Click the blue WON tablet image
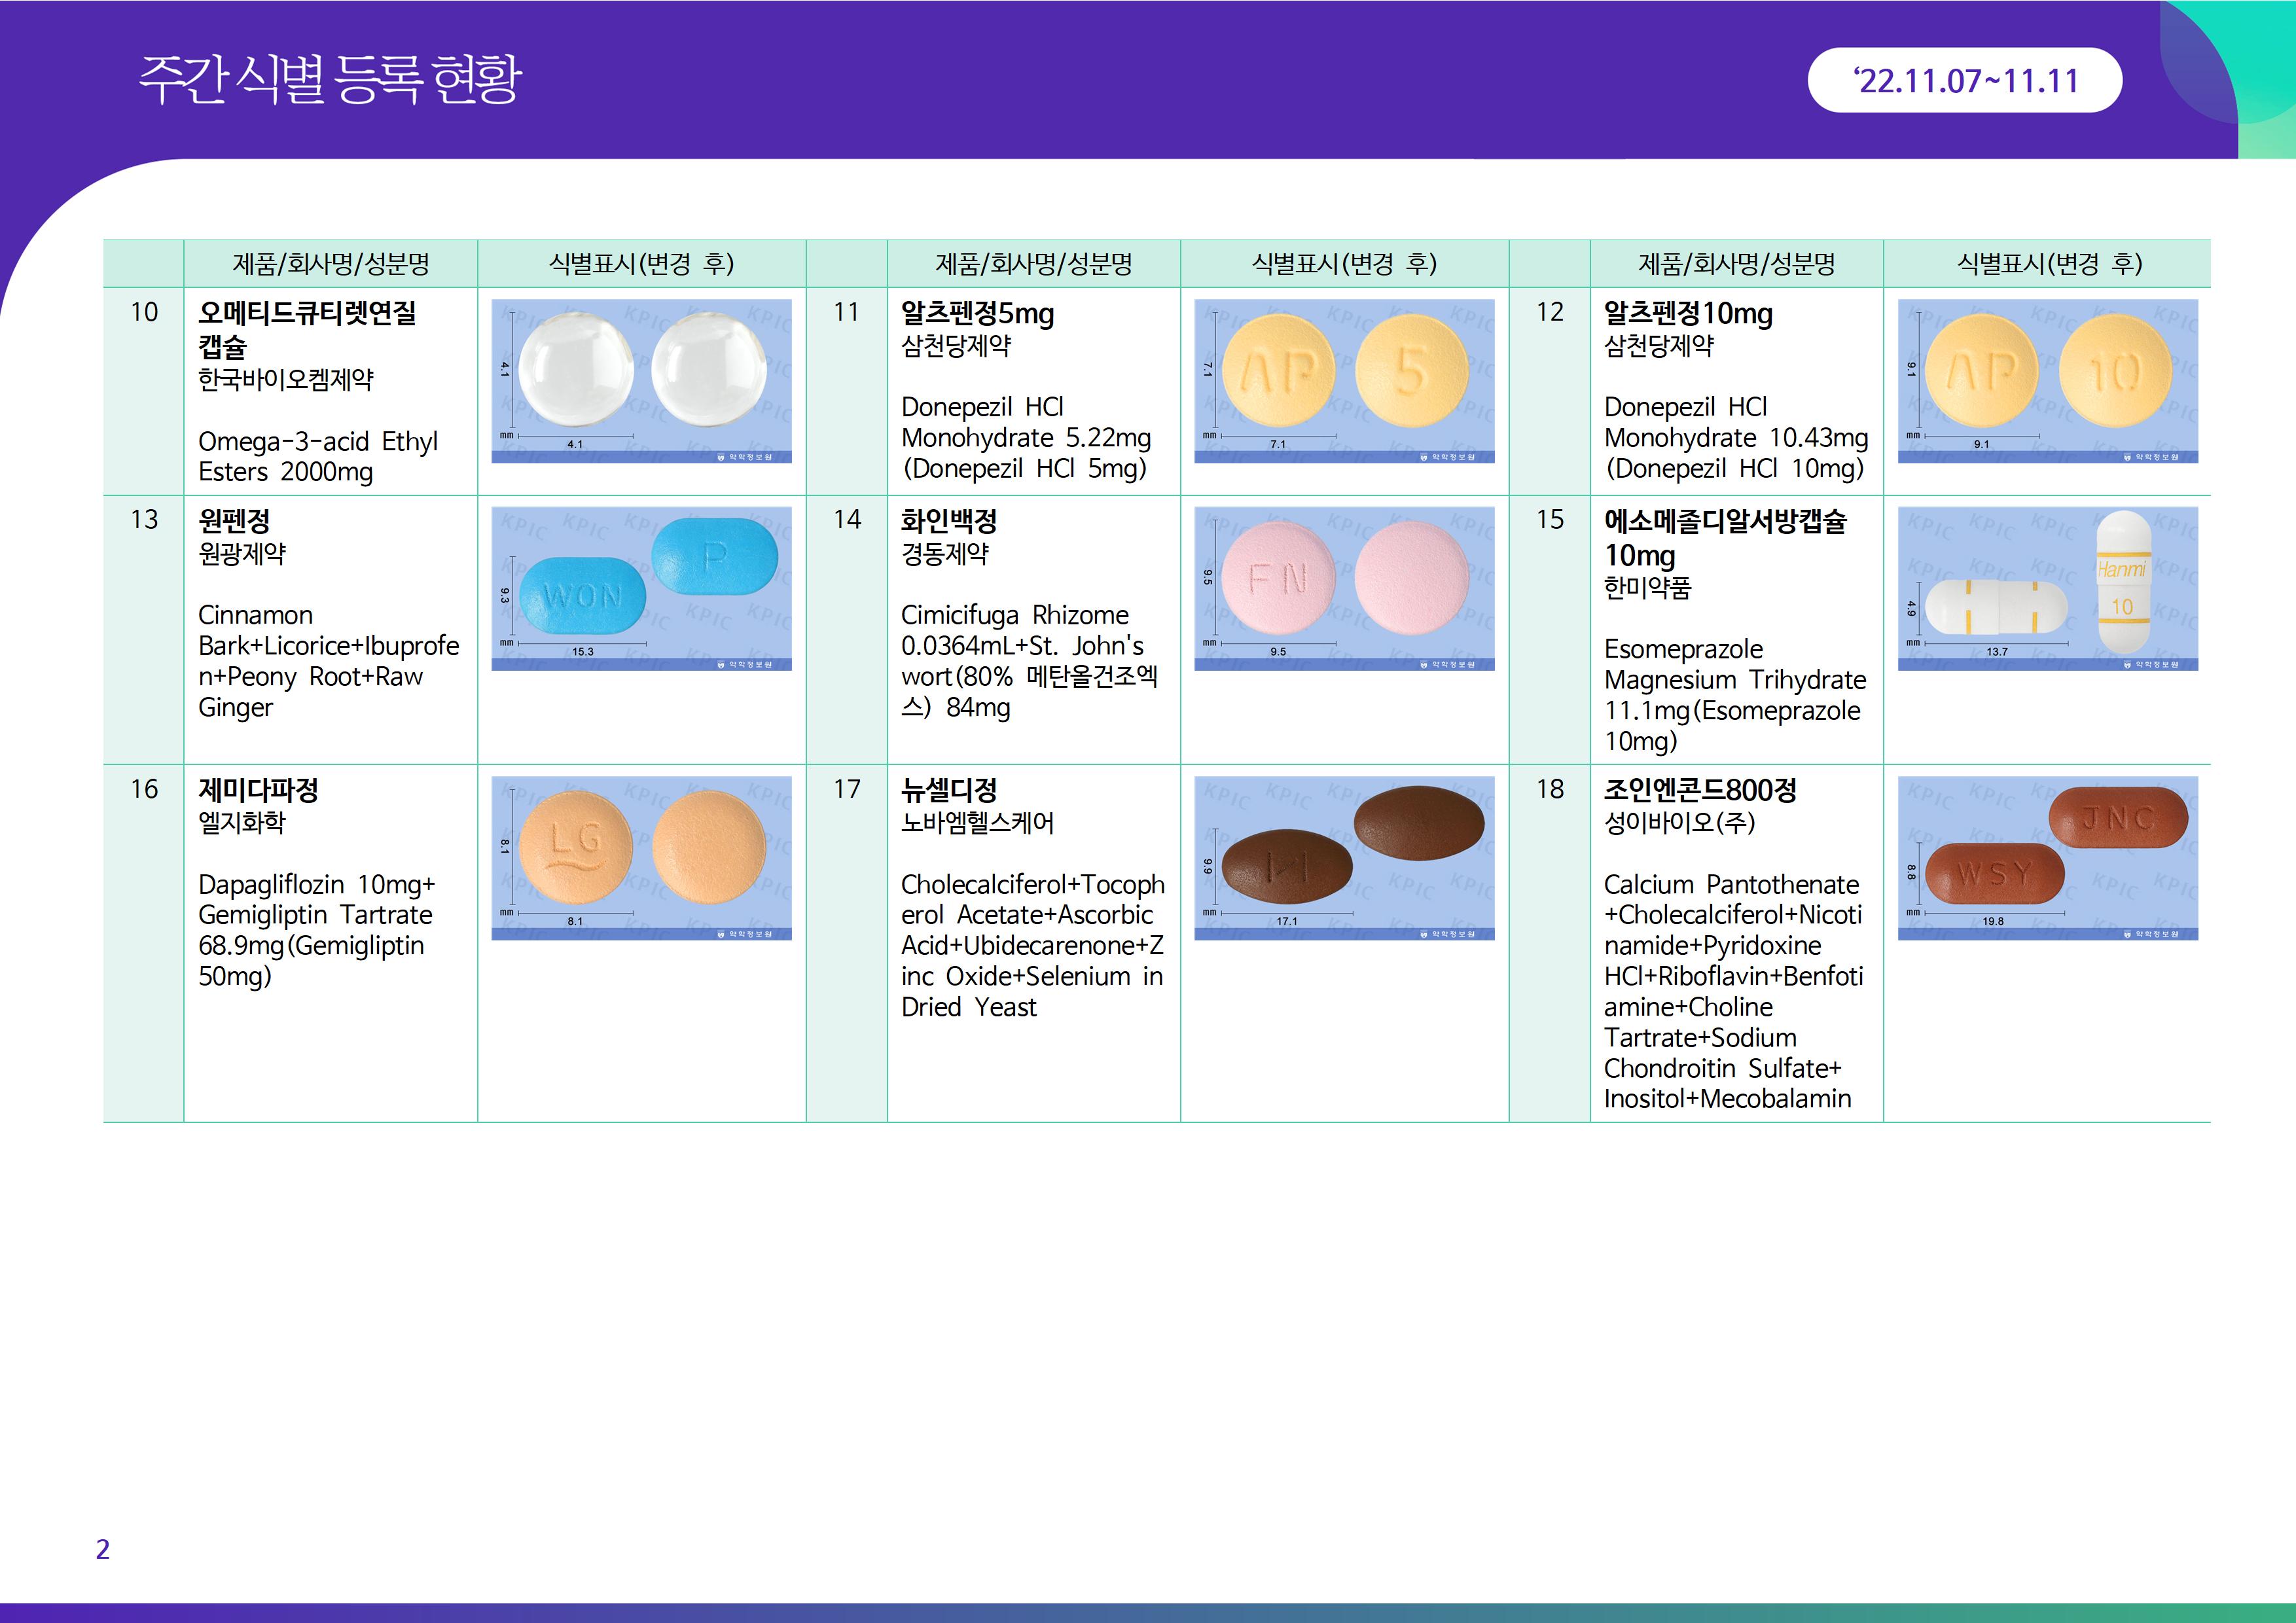The height and width of the screenshot is (1623, 2296). tap(641, 588)
